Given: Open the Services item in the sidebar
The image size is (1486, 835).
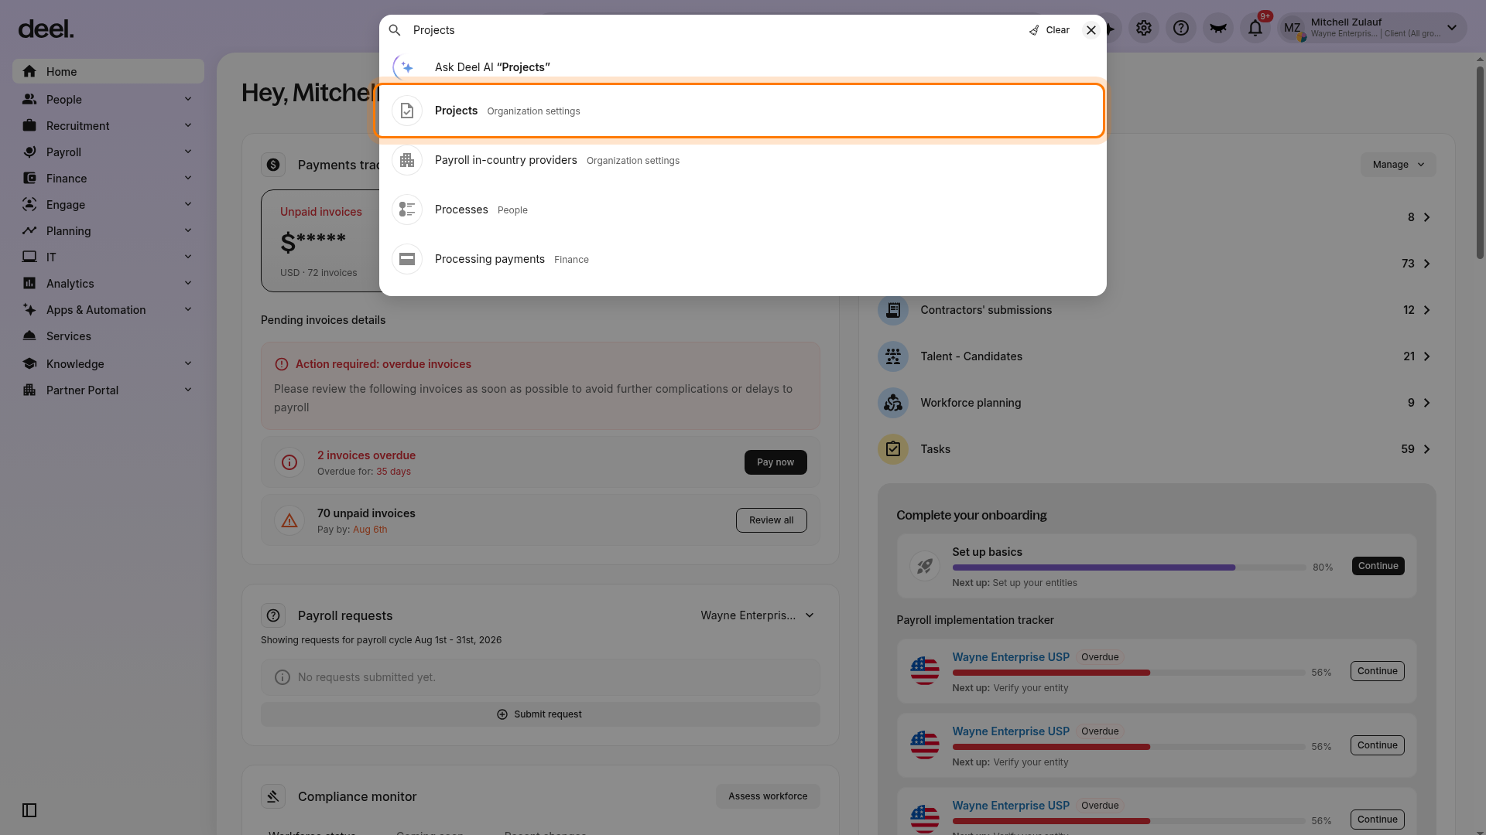Looking at the screenshot, I should (108, 336).
